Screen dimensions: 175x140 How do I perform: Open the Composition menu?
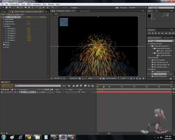pyautogui.click(x=15, y=4)
